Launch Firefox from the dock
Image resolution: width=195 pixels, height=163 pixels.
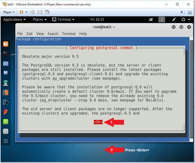(5, 44)
